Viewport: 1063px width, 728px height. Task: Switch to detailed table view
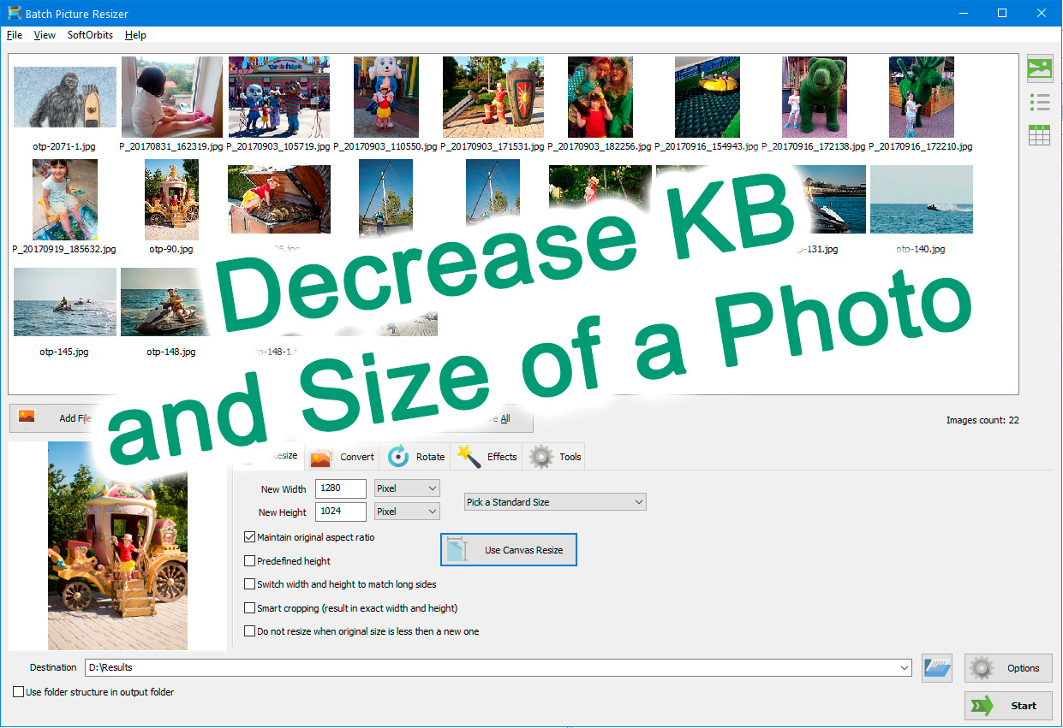click(1040, 134)
